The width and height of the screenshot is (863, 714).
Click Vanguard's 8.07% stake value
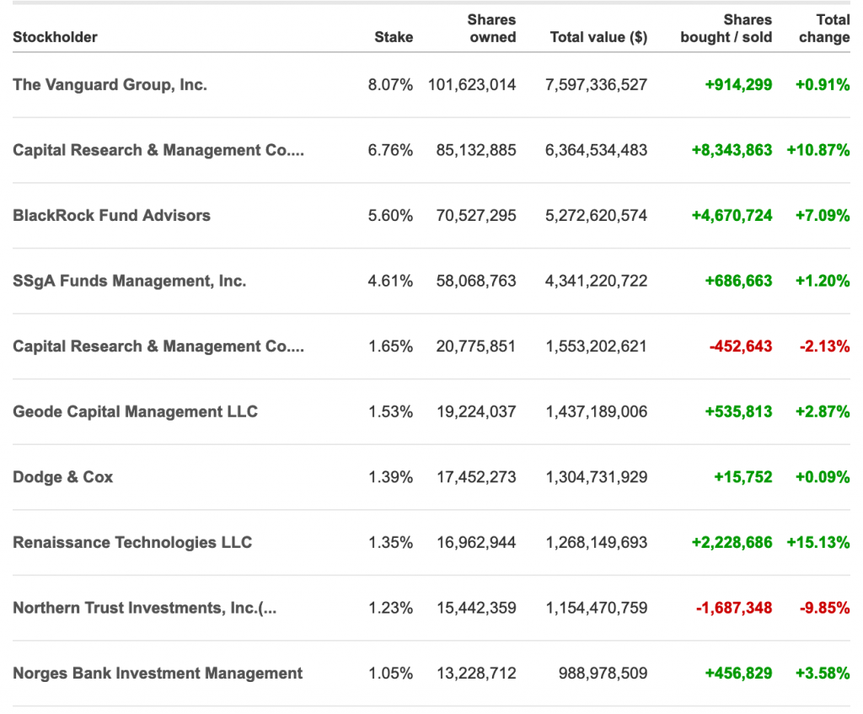[x=390, y=85]
